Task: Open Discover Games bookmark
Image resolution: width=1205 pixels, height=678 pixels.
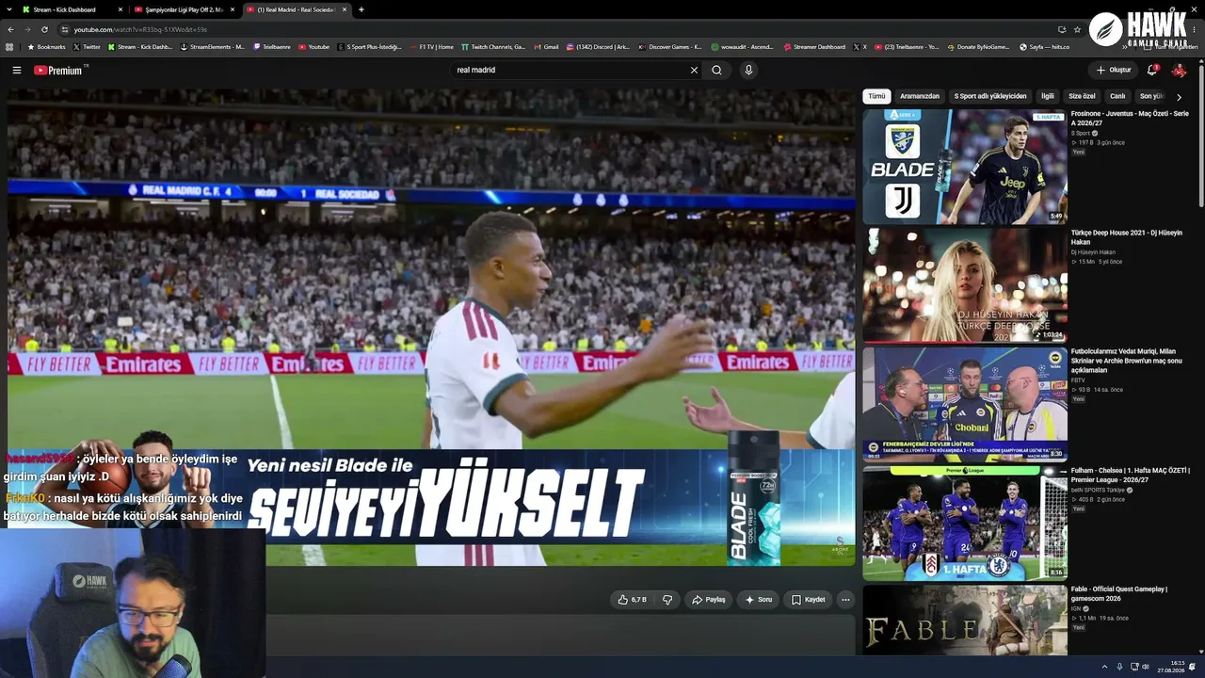Action: coord(669,46)
